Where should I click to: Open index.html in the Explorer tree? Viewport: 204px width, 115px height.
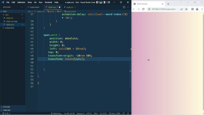pyautogui.click(x=13, y=28)
